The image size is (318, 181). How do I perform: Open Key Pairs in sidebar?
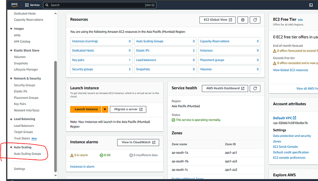20,104
